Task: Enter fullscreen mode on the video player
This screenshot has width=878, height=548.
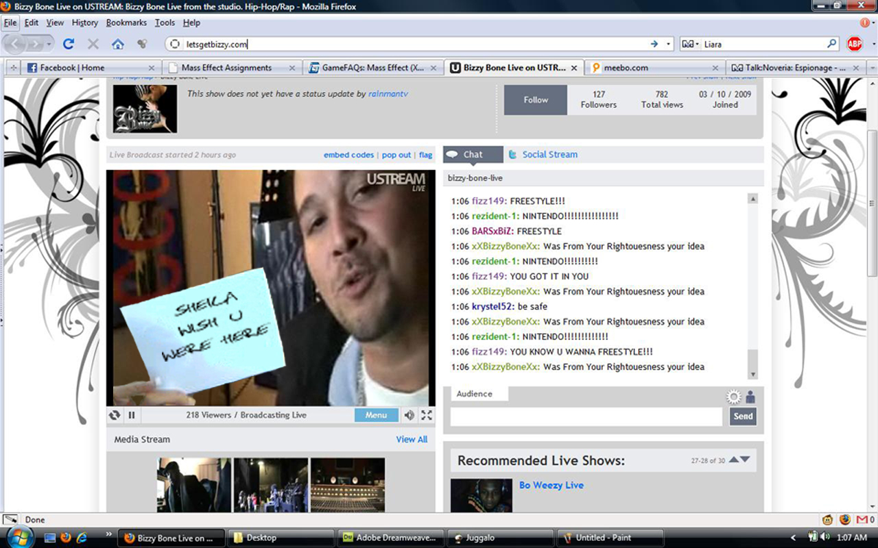Action: pyautogui.click(x=427, y=415)
